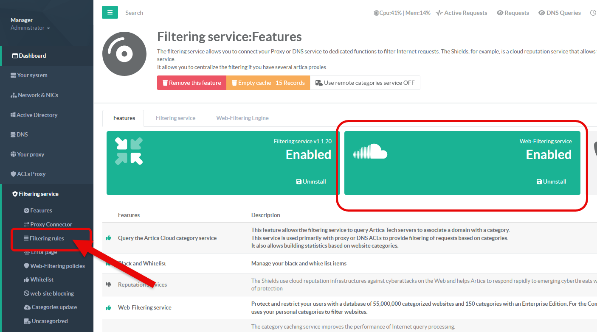The width and height of the screenshot is (597, 332).
Task: Open Active Requests in top bar
Action: (462, 13)
